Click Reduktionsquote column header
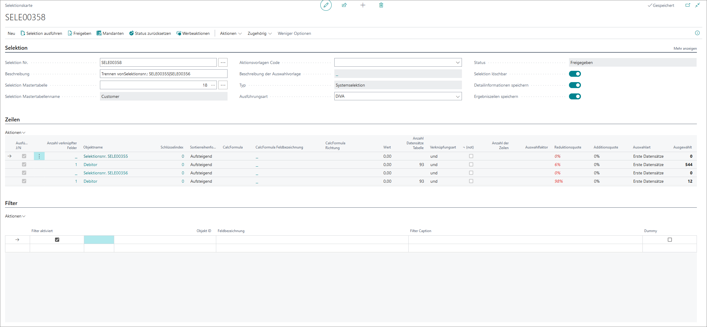 [568, 147]
